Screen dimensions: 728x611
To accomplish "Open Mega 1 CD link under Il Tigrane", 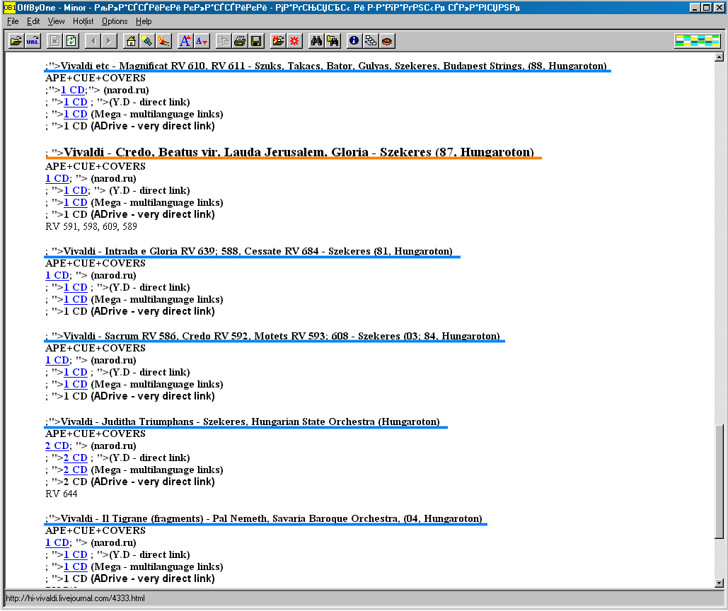I will [x=76, y=567].
